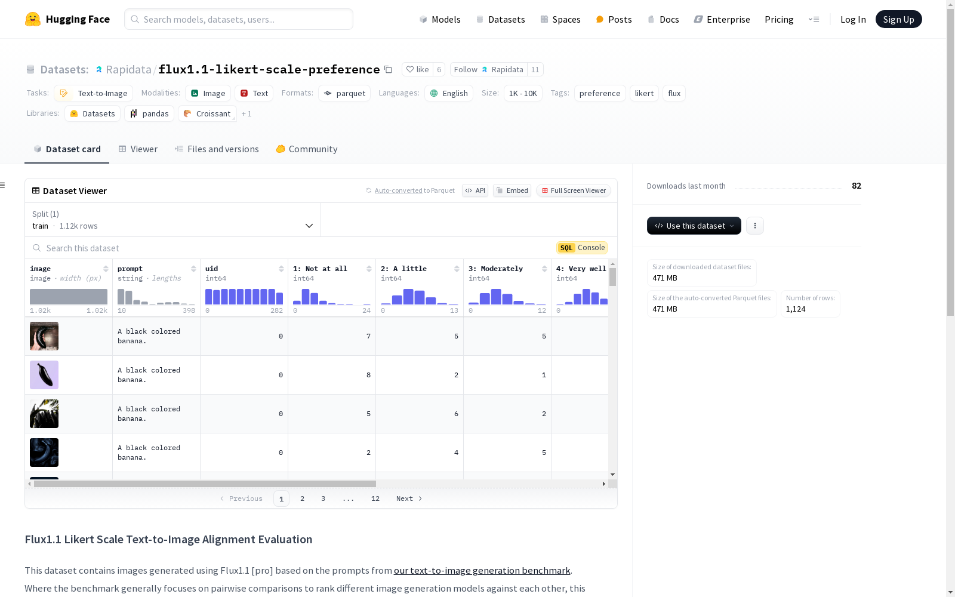Click the Text-to-Image task tag
The image size is (955, 597).
click(93, 93)
